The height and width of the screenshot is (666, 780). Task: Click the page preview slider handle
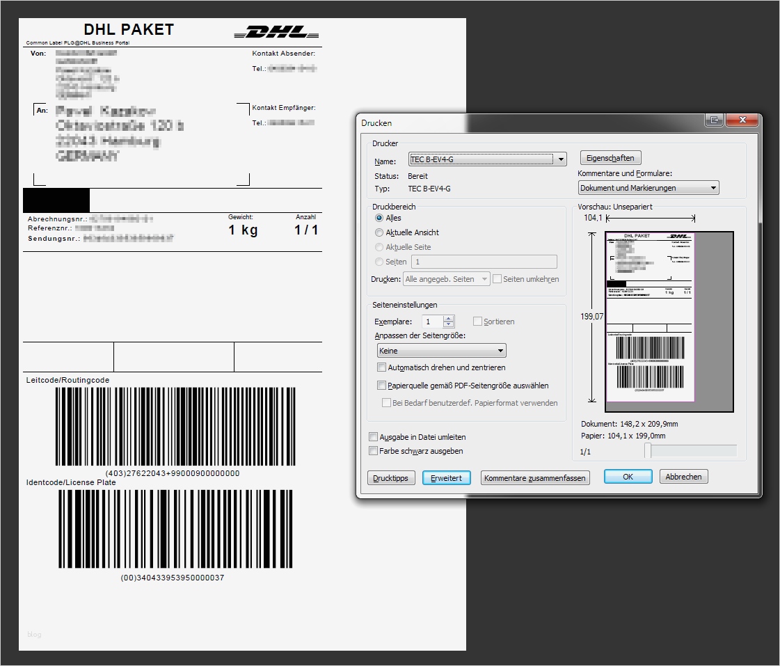648,451
